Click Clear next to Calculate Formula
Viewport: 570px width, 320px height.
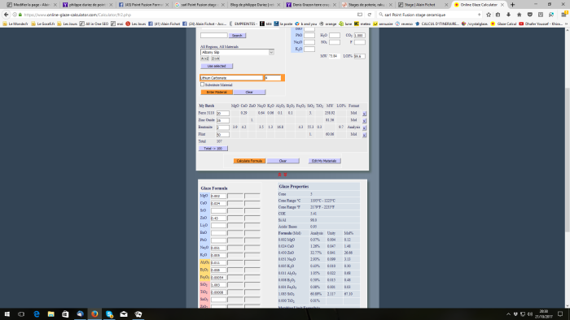tap(283, 161)
